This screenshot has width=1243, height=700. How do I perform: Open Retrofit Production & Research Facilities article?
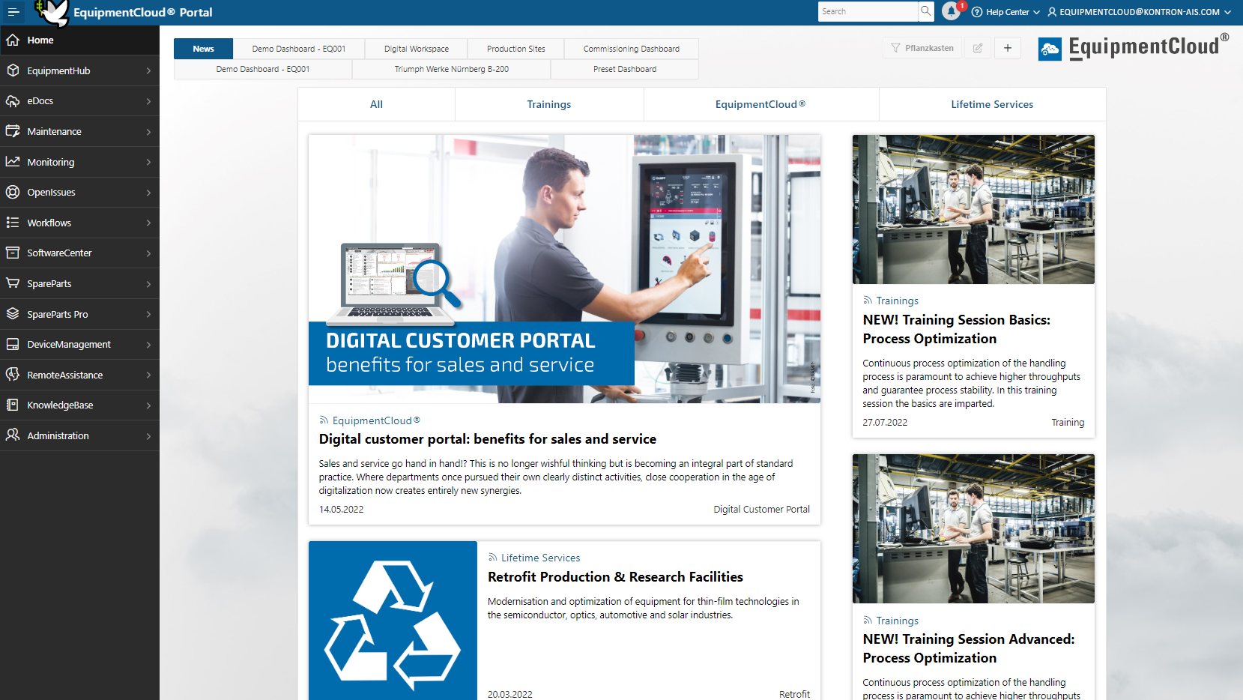point(615,577)
